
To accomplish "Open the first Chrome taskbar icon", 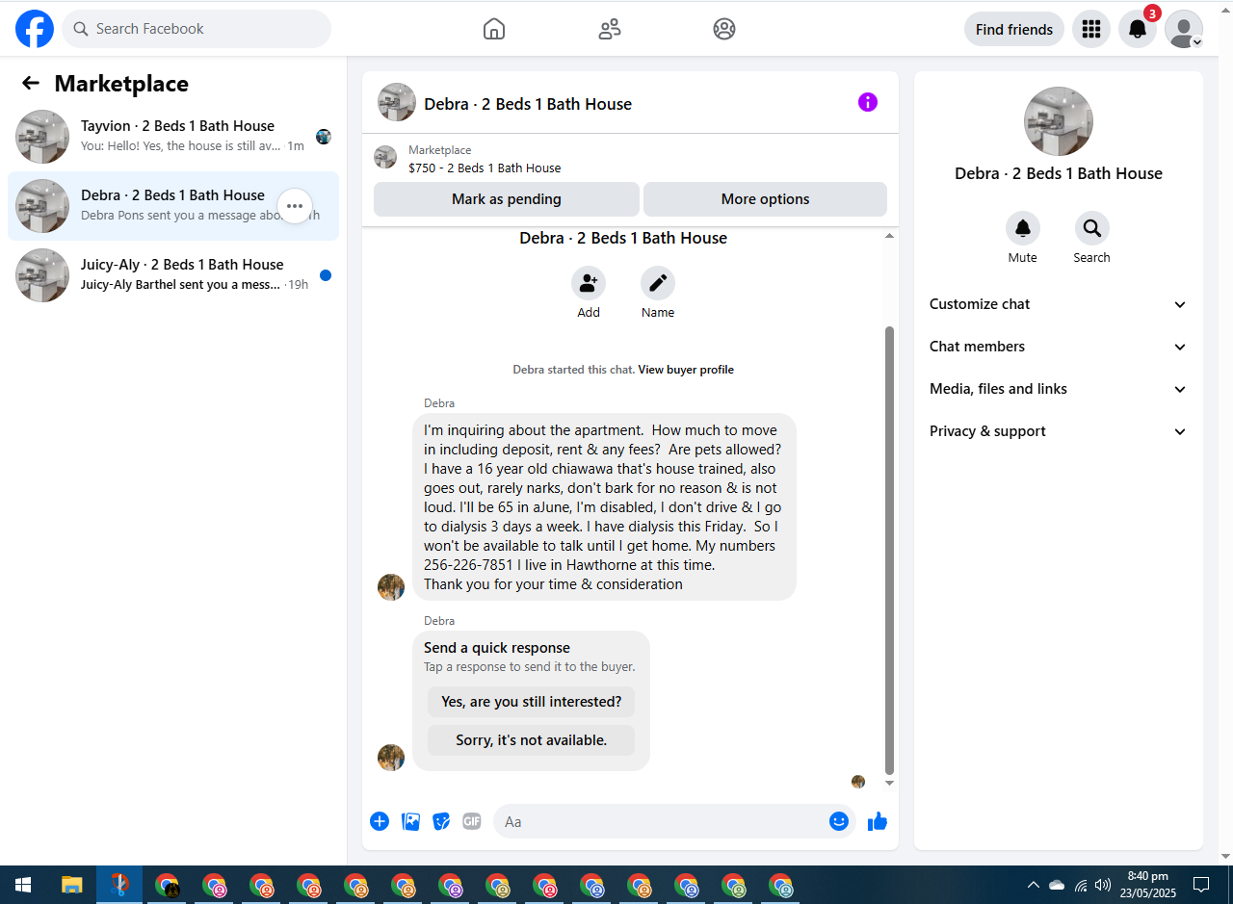I will point(168,885).
